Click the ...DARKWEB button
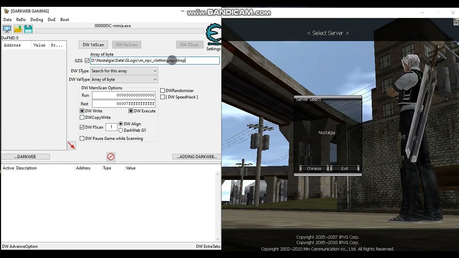Image resolution: width=459 pixels, height=258 pixels. pyautogui.click(x=25, y=157)
